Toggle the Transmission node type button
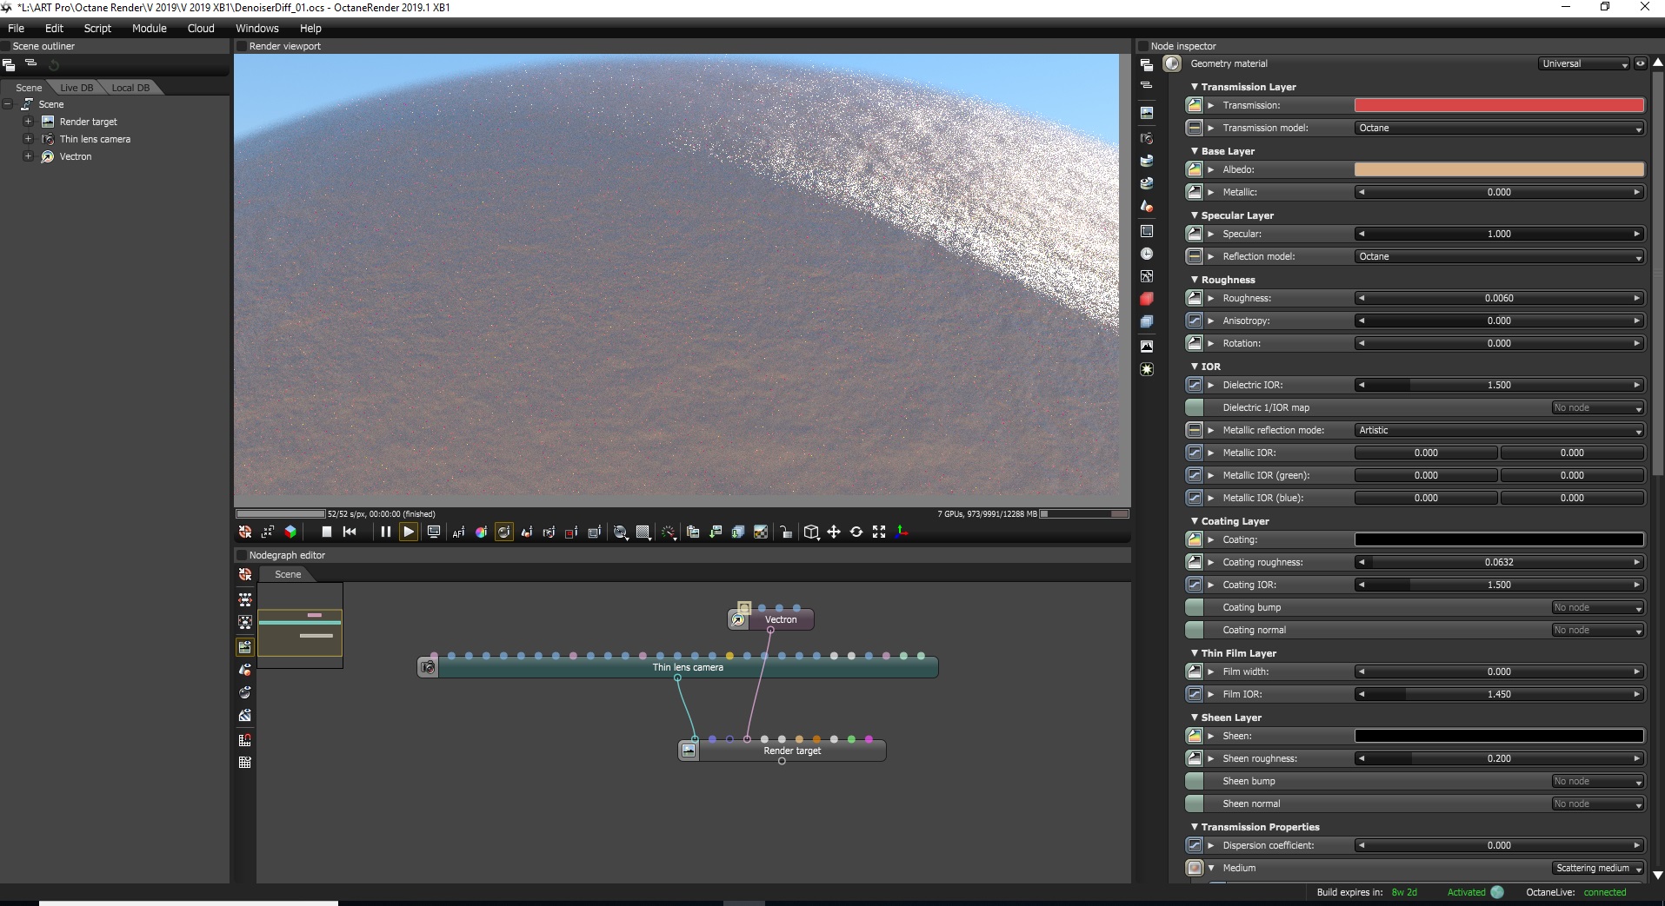1665x906 pixels. 1195,105
